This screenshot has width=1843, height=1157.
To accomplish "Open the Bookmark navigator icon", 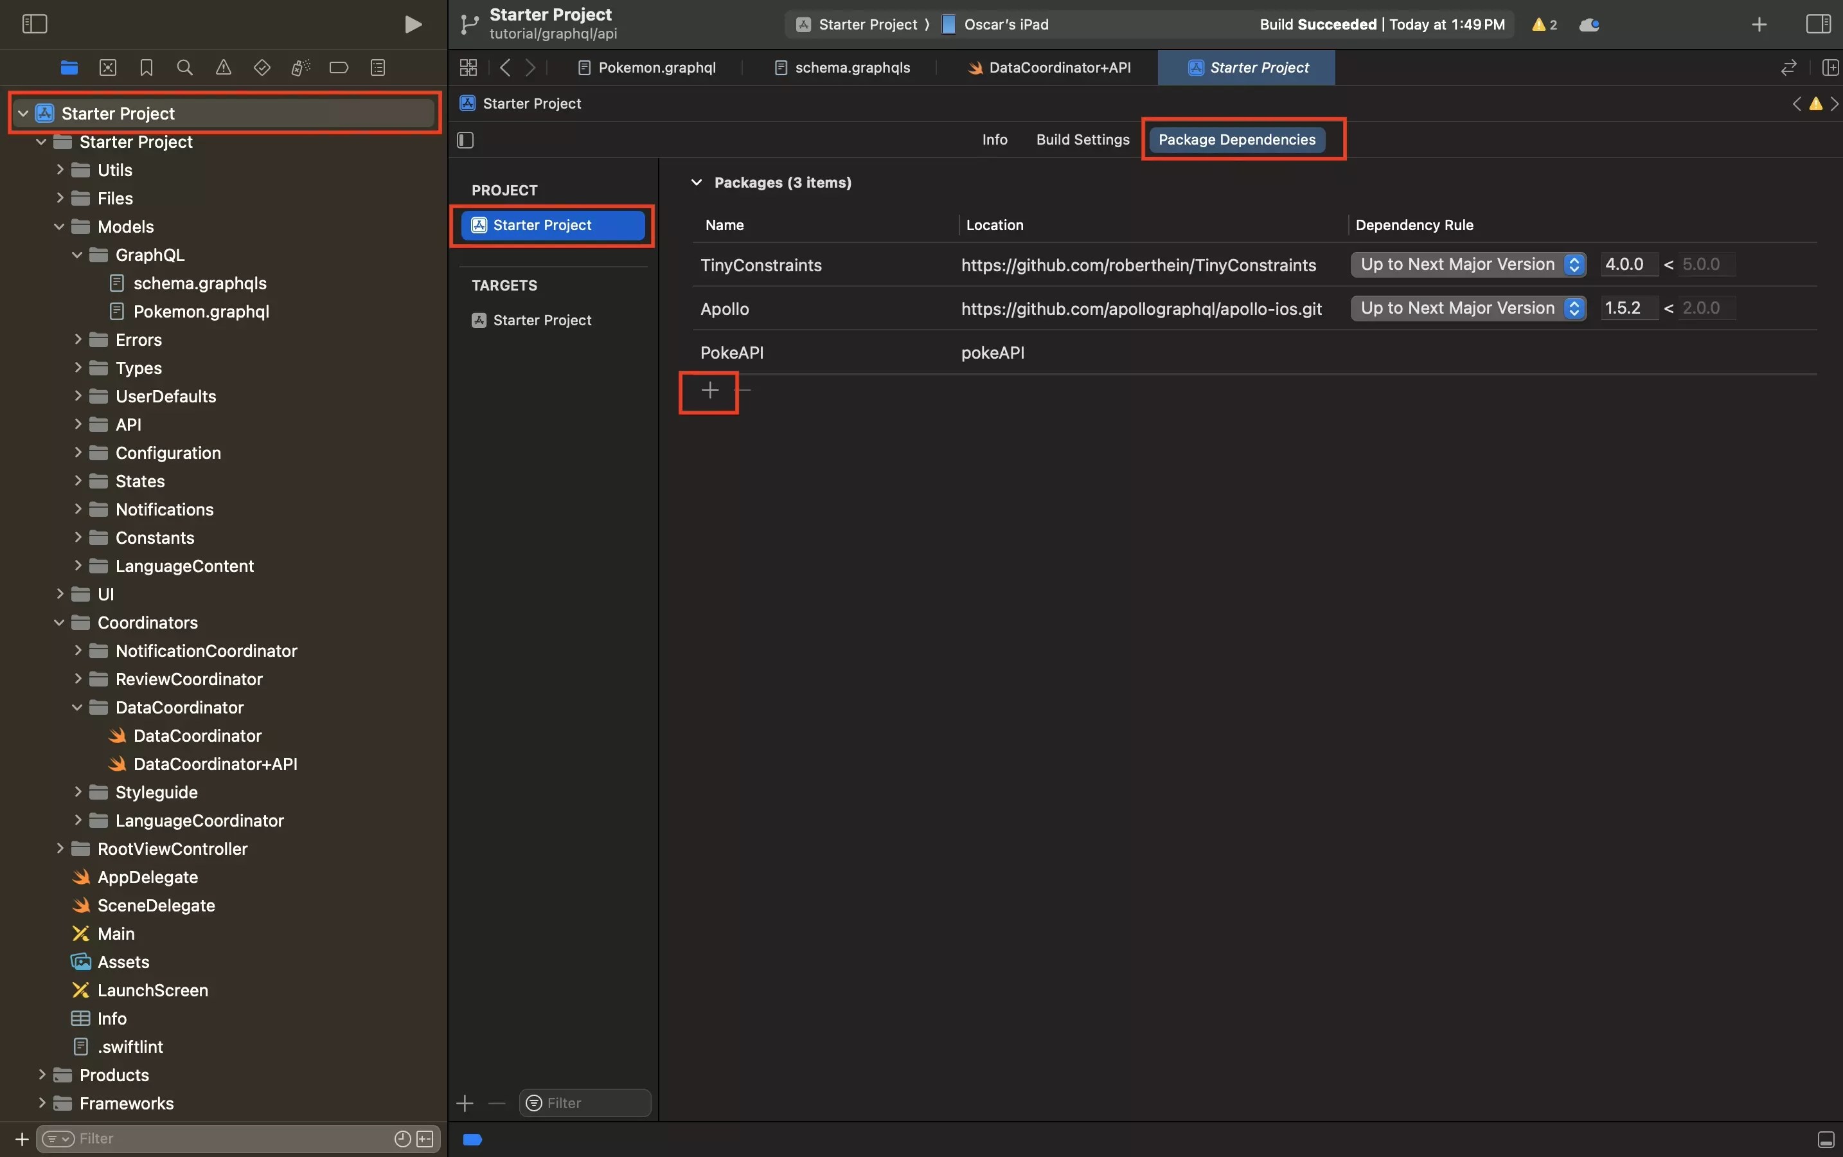I will 146,67.
